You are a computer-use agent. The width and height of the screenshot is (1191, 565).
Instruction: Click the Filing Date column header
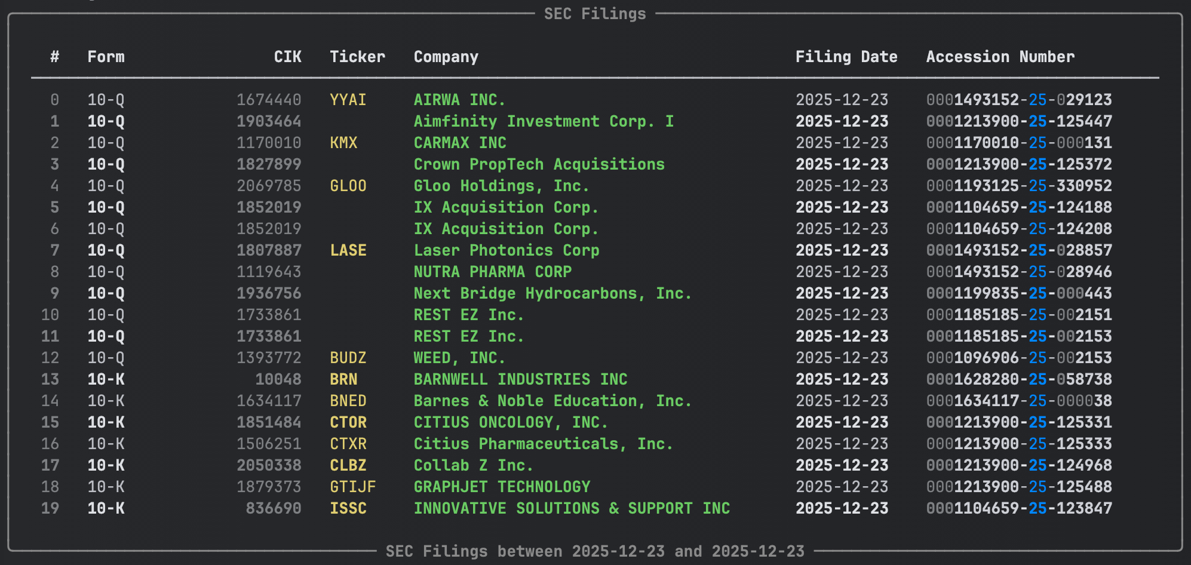[x=846, y=57]
